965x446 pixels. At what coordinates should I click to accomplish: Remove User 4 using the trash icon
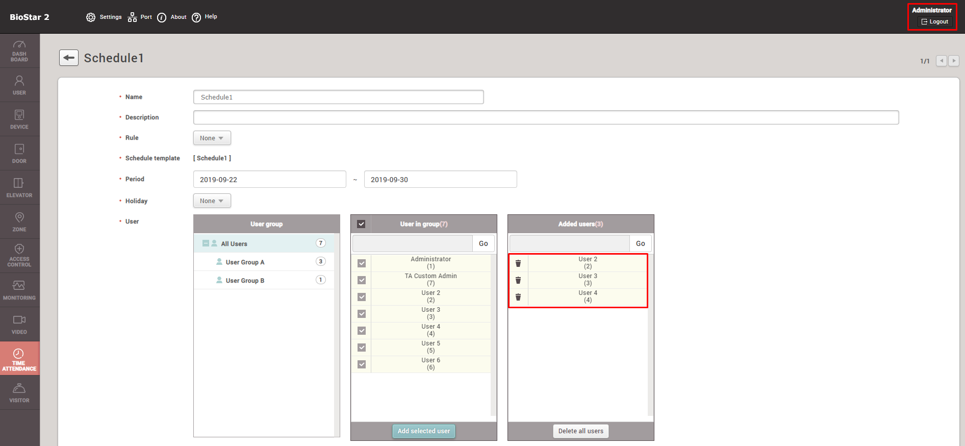click(x=518, y=297)
